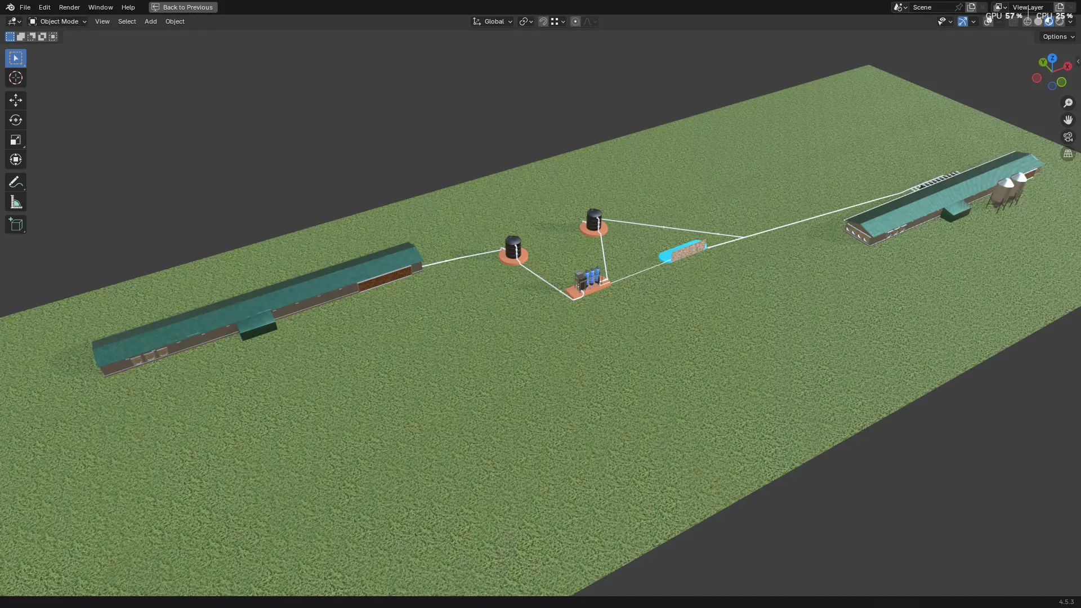Open the Edit menu
Image resolution: width=1081 pixels, height=608 pixels.
44,7
